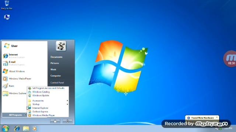This screenshot has height=132, width=236.
Task: Open Internet Explorer in the programs list
Action: click(x=48, y=108)
